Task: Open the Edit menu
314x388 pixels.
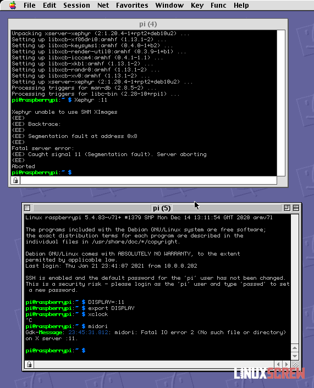Action: (49, 5)
